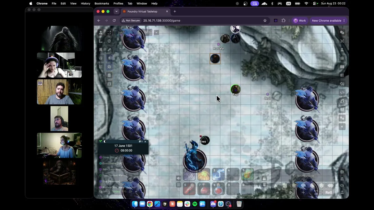Select the Token Controls tool
This screenshot has width=374, height=210.
pos(101,33)
